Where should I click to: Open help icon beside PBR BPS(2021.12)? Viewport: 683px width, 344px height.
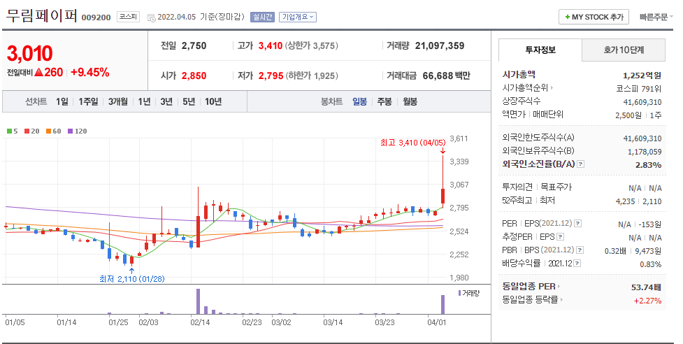[x=580, y=250]
